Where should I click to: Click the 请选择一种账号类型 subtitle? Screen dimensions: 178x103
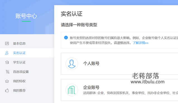tap(79, 25)
